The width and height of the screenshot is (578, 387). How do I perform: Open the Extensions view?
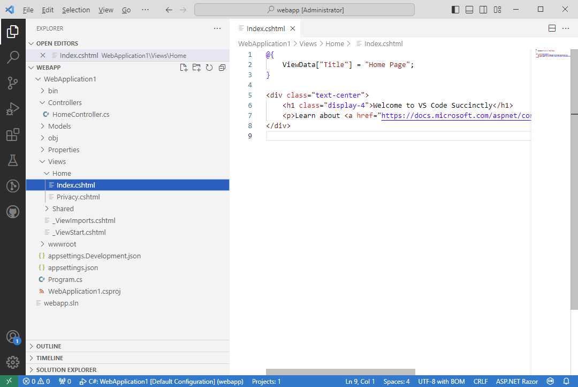pyautogui.click(x=12, y=135)
